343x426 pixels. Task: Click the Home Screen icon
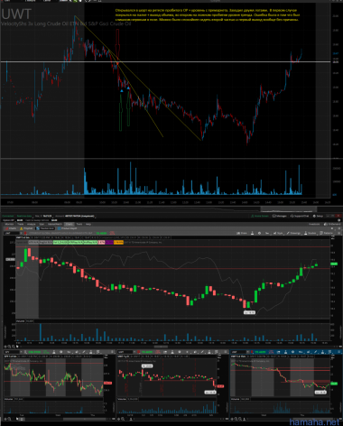coord(260,216)
